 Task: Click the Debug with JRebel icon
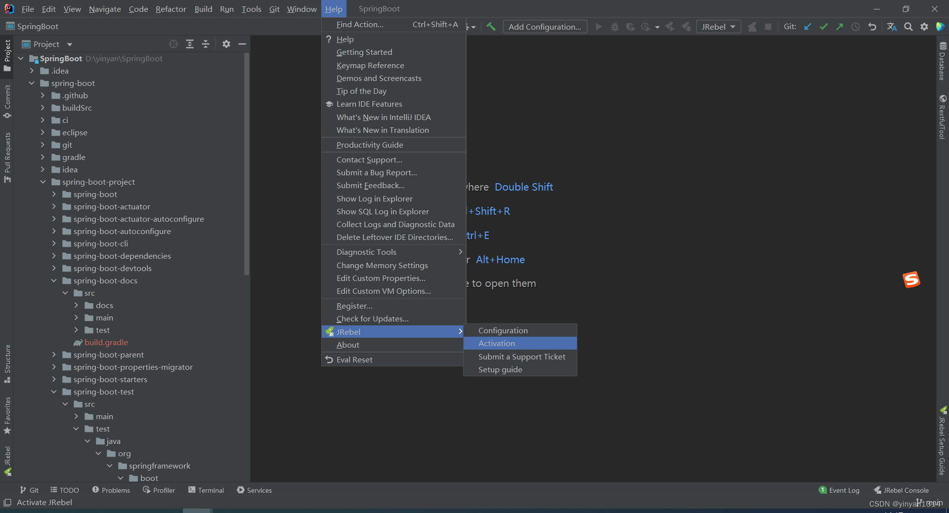point(686,27)
